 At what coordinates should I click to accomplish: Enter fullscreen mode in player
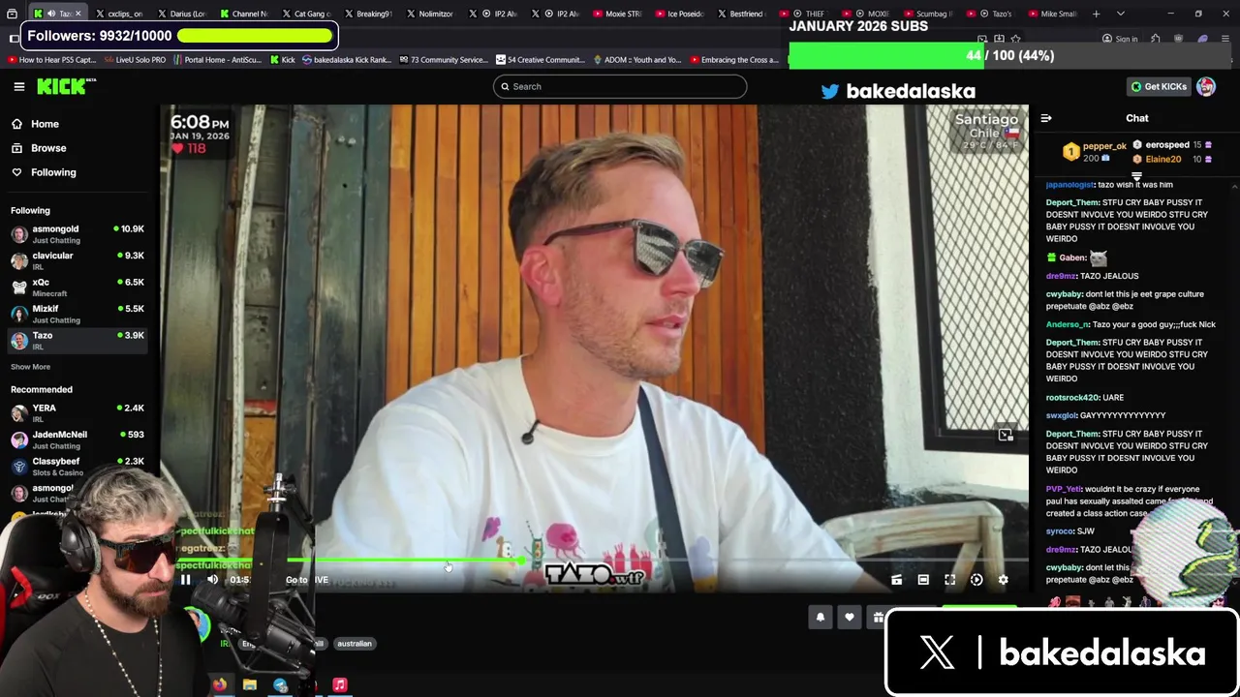[950, 580]
